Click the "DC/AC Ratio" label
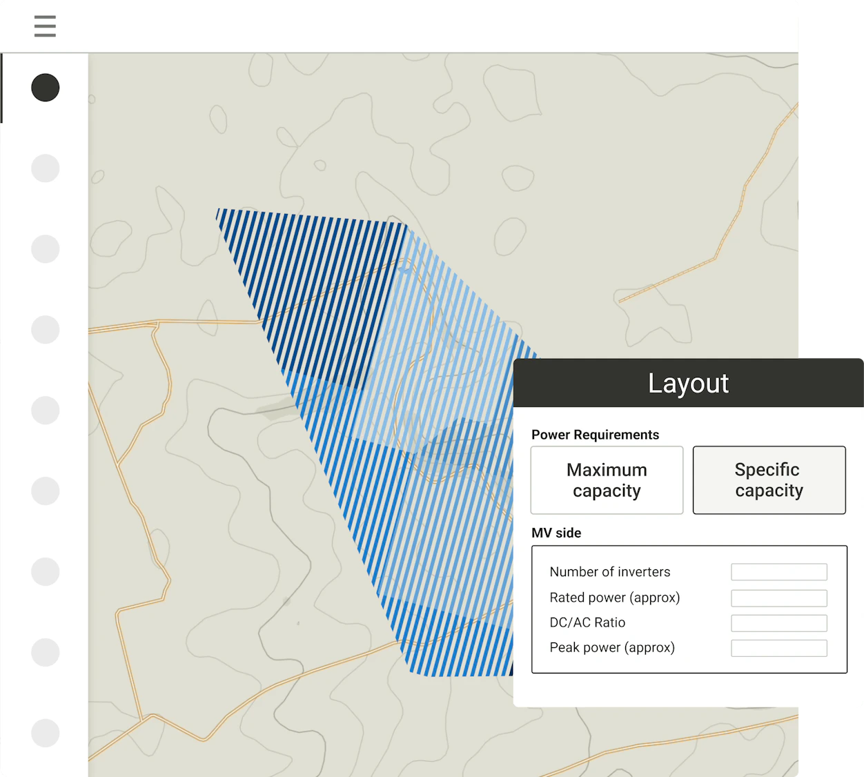 point(587,622)
